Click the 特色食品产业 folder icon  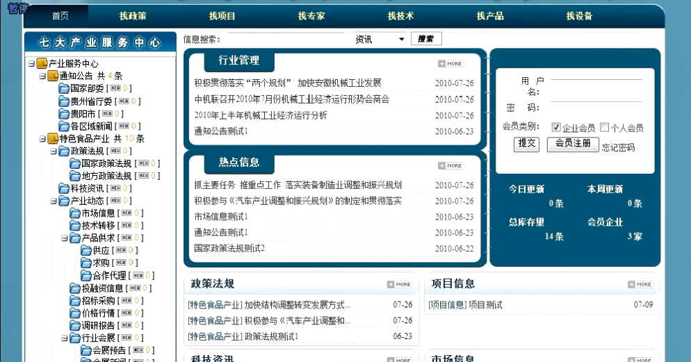pos(53,139)
